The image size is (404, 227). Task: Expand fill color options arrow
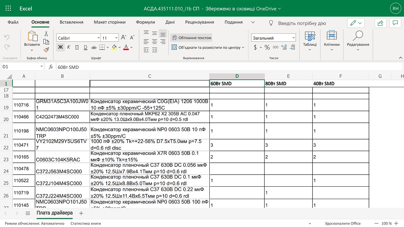click(120, 47)
